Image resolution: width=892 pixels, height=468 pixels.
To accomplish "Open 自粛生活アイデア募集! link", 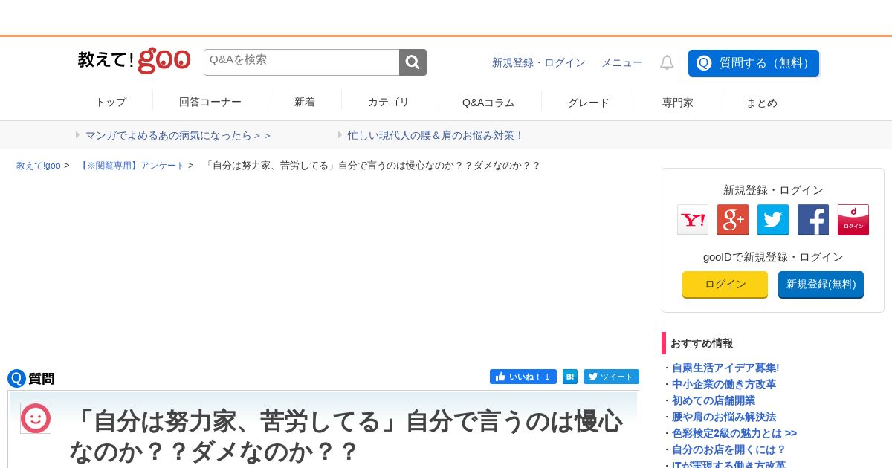I will 725,368.
